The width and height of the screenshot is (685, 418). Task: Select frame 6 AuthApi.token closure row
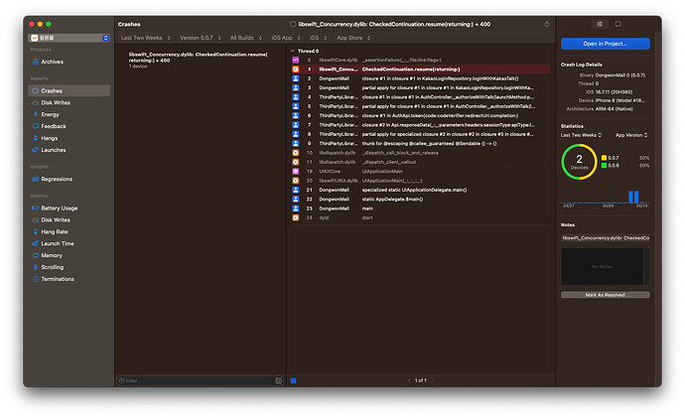click(420, 116)
